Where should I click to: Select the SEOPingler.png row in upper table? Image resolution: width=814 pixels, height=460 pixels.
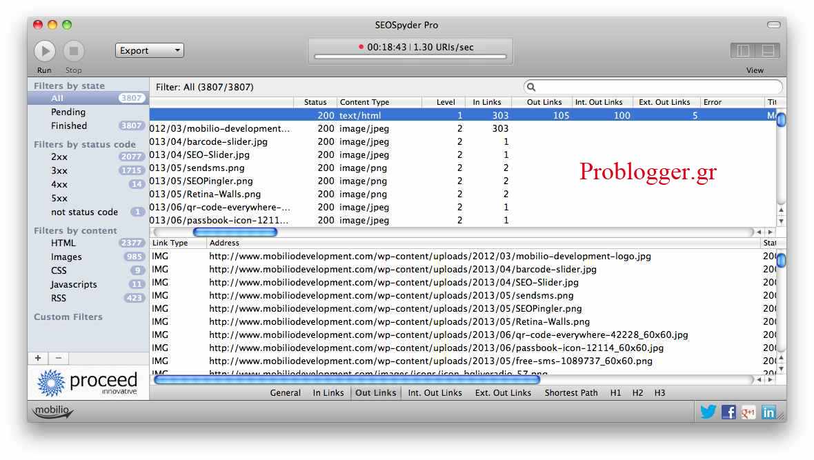pos(463,181)
